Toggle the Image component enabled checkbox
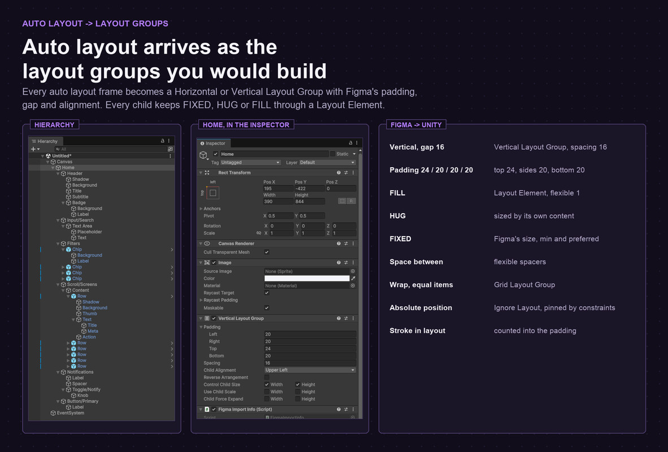668x452 pixels. pos(214,263)
